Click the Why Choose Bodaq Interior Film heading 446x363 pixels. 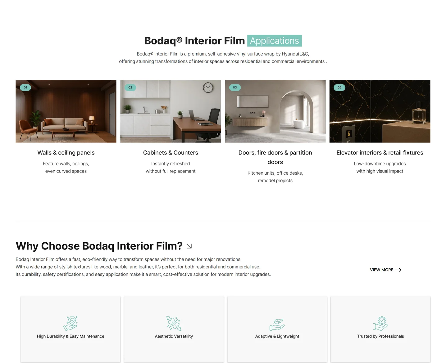(99, 246)
